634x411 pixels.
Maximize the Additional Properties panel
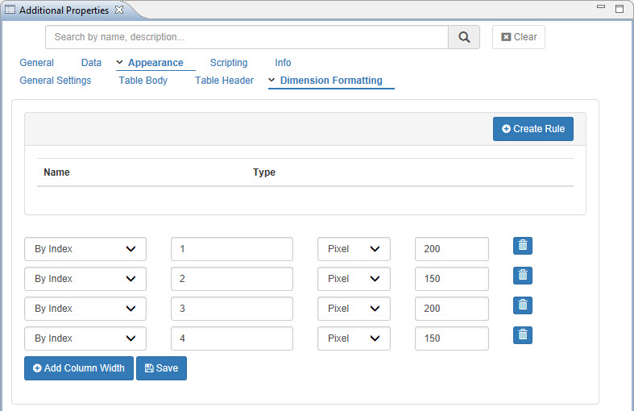click(x=619, y=9)
